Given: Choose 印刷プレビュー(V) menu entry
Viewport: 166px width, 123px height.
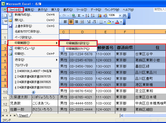Looking at the screenshot, I should click(x=34, y=48).
